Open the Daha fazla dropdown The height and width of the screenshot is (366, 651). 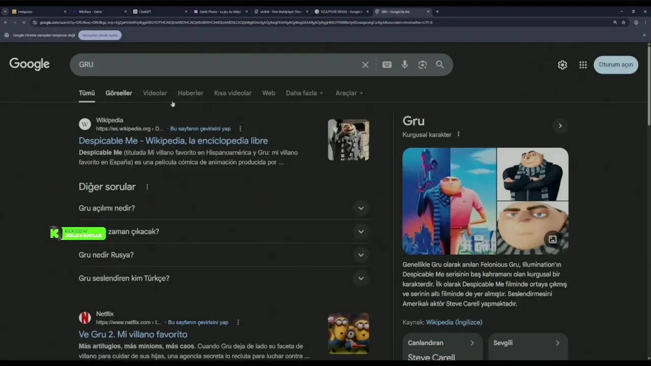point(304,93)
